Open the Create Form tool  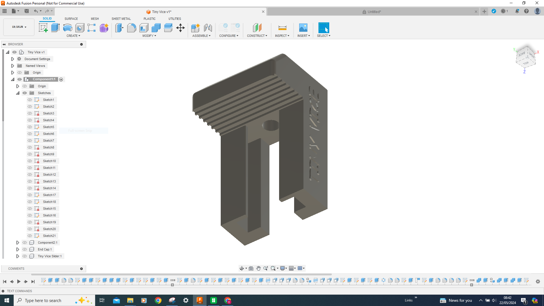104,28
